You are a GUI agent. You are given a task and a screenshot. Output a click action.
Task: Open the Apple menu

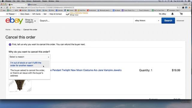coord(3,1)
